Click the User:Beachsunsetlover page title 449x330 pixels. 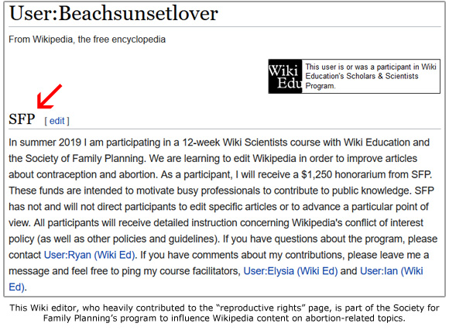pos(113,13)
